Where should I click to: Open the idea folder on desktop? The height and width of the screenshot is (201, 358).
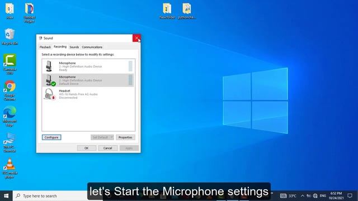click(10, 11)
